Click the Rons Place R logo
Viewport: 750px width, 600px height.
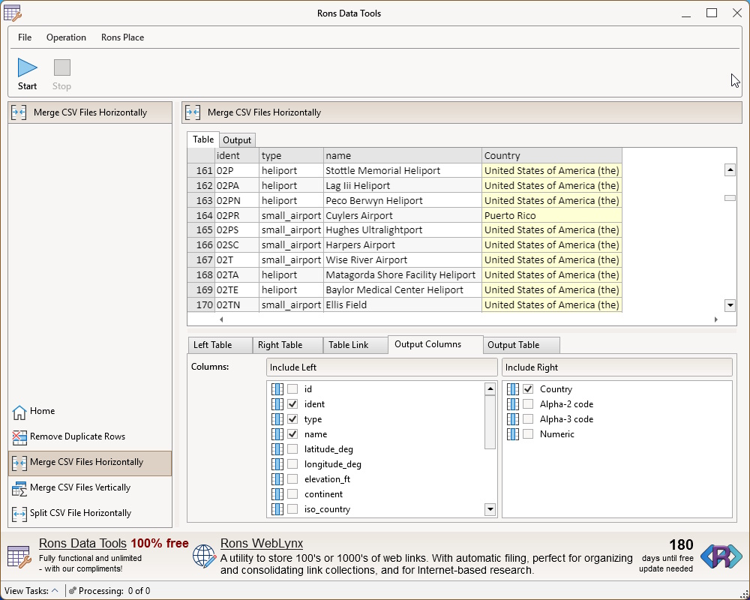click(x=721, y=556)
